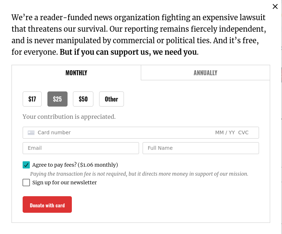Focus the Email input field
This screenshot has height=234, width=282.
click(81, 148)
